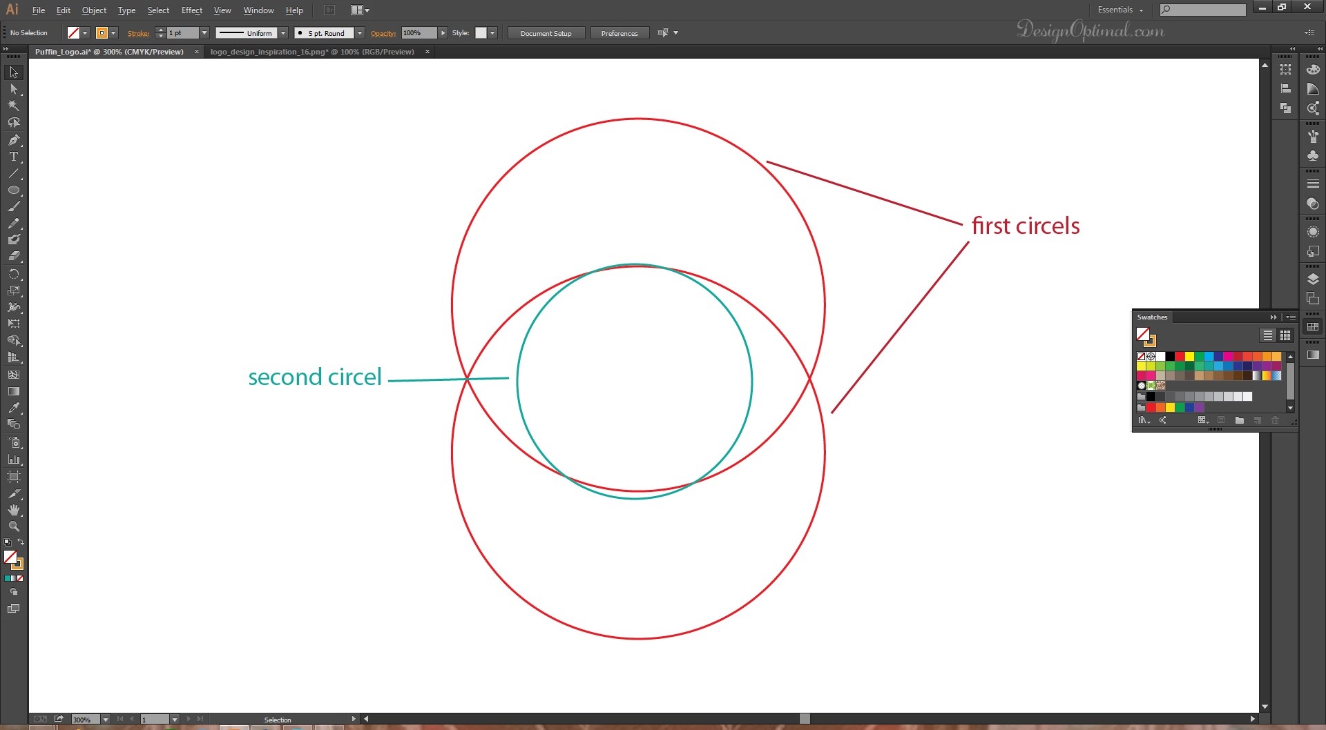Pick the yellow swatch in top row
1326x730 pixels.
1189,357
